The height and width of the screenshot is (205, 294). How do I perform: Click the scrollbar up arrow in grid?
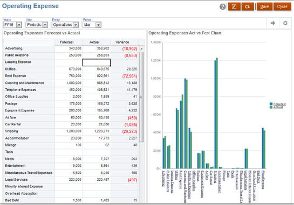pyautogui.click(x=142, y=49)
